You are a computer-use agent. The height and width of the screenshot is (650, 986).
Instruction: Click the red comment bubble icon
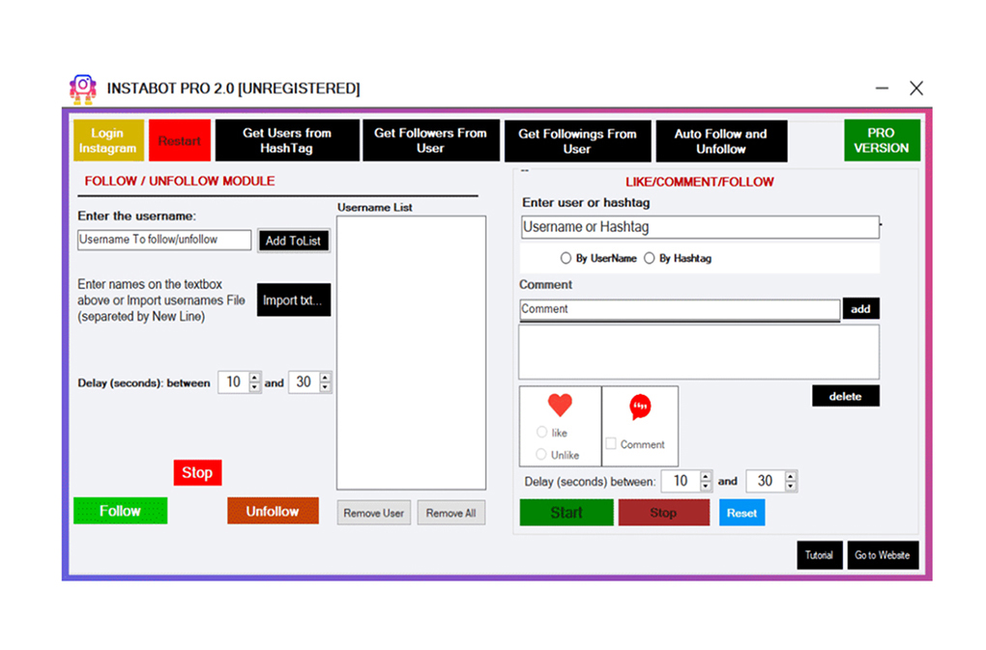pyautogui.click(x=640, y=407)
